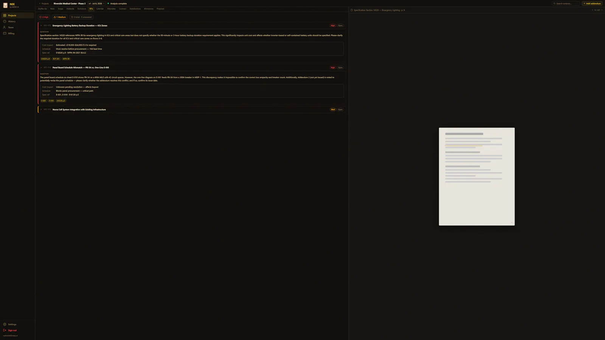
Task: Open the History page
Action: [17, 22]
